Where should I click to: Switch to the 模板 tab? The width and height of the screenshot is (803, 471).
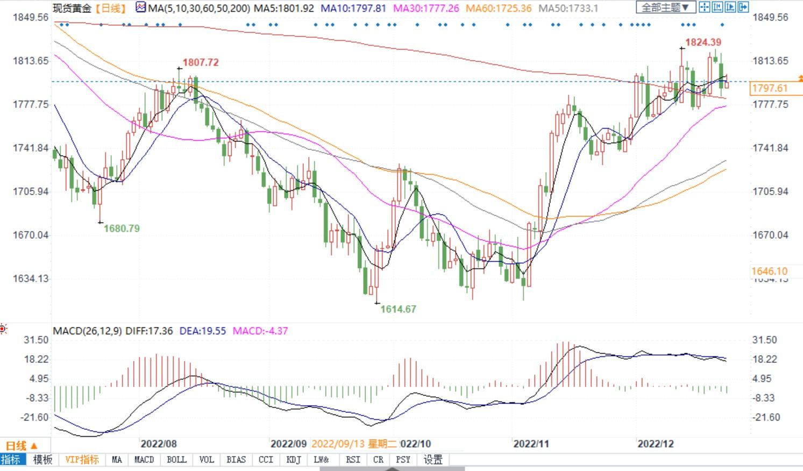point(43,460)
